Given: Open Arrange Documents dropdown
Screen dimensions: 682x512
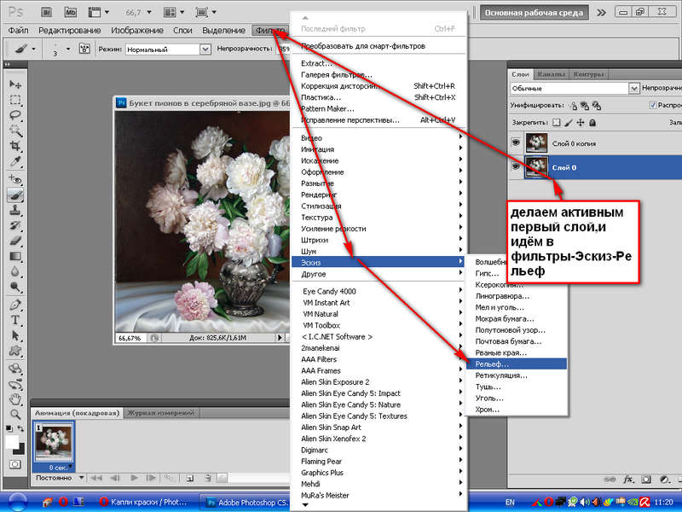Looking at the screenshot, I should pyautogui.click(x=174, y=12).
